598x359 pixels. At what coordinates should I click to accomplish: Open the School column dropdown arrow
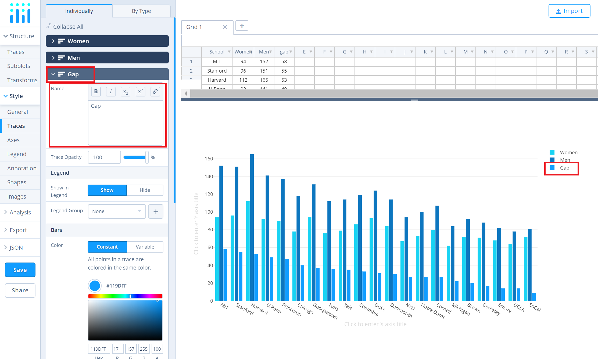tap(229, 52)
